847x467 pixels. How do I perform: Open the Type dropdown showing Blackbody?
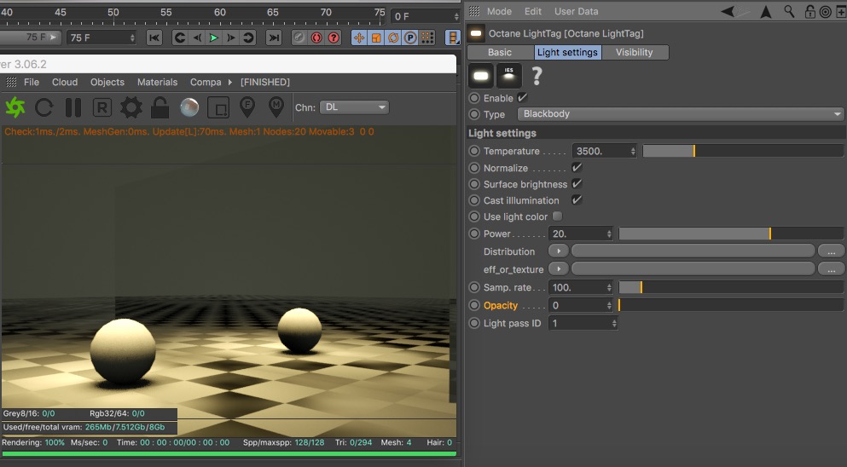(680, 114)
